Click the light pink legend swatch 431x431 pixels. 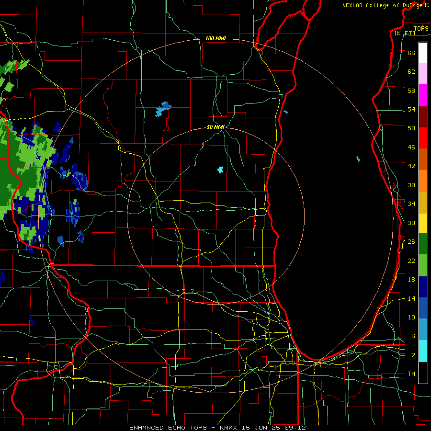pyautogui.click(x=423, y=74)
